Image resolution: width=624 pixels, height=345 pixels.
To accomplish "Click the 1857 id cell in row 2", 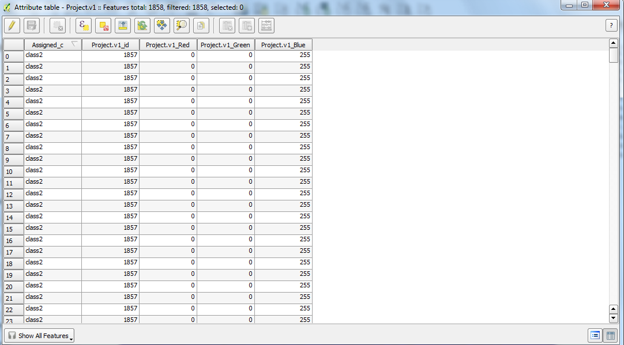I will pos(111,79).
